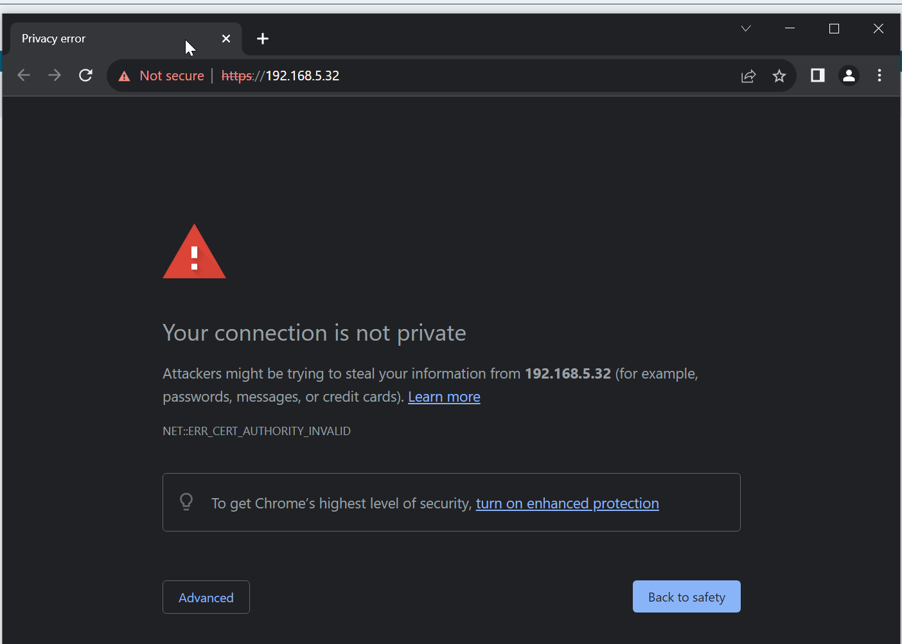The width and height of the screenshot is (902, 644).
Task: Open Chrome's three-dot menu
Action: [x=880, y=75]
